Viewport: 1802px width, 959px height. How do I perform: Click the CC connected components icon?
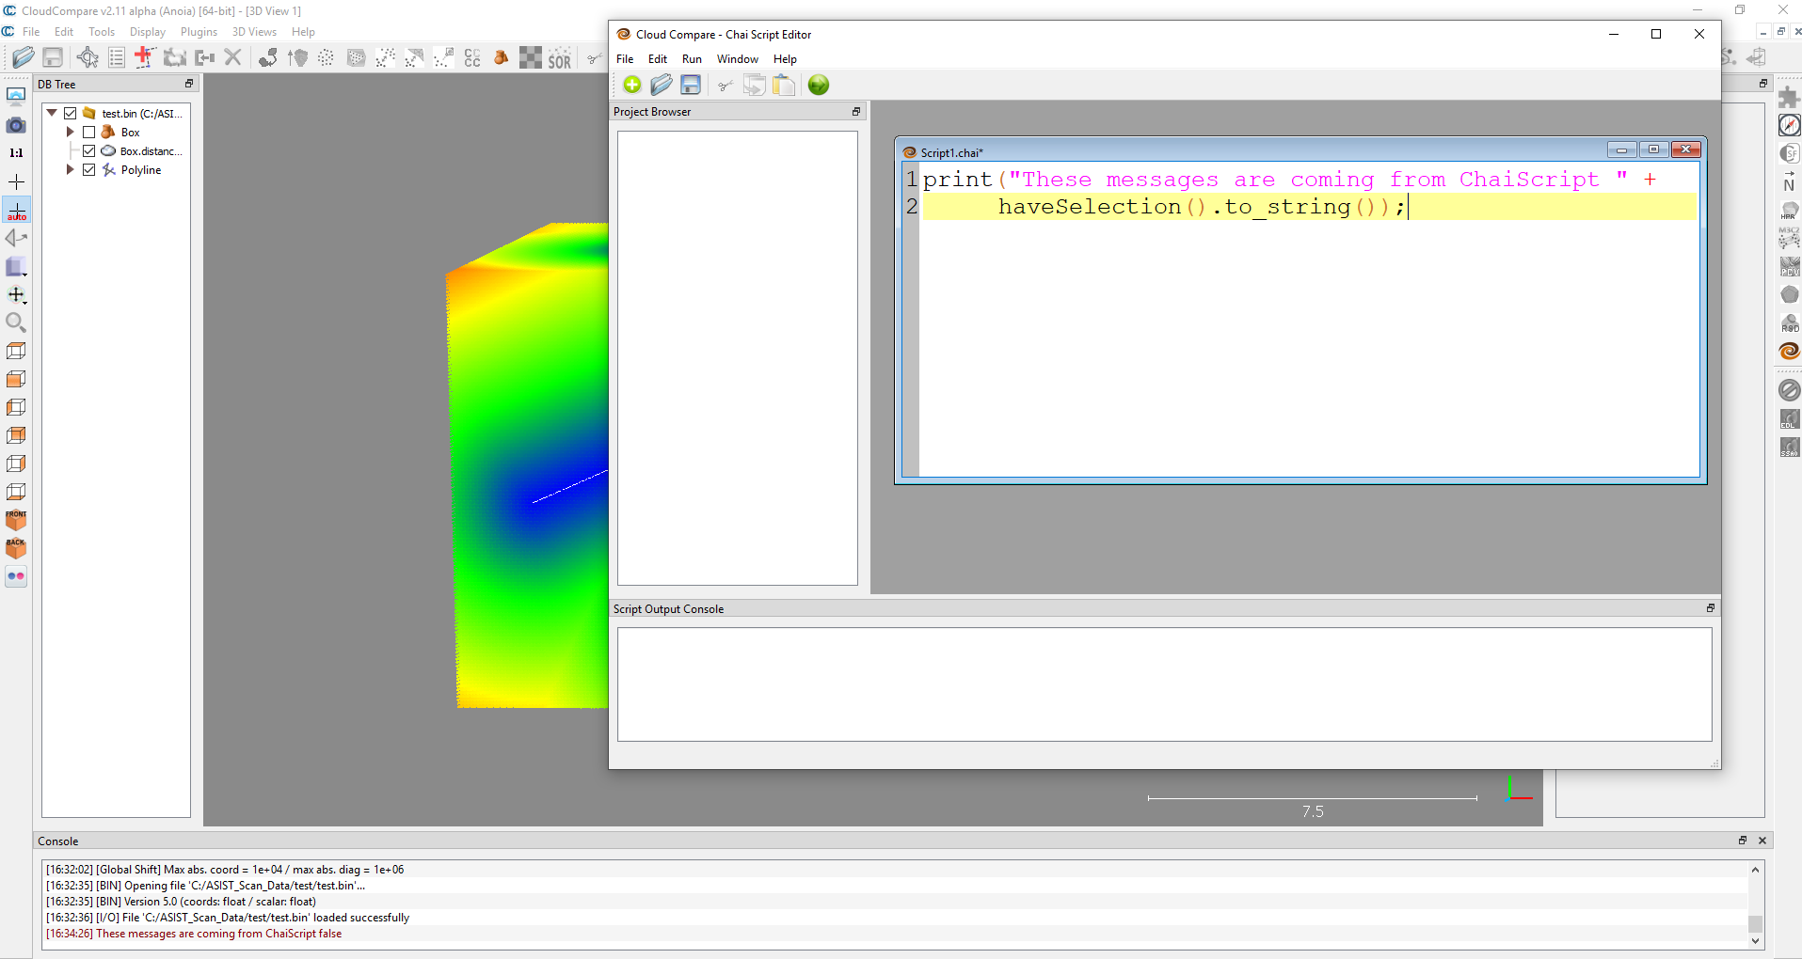pos(472,57)
